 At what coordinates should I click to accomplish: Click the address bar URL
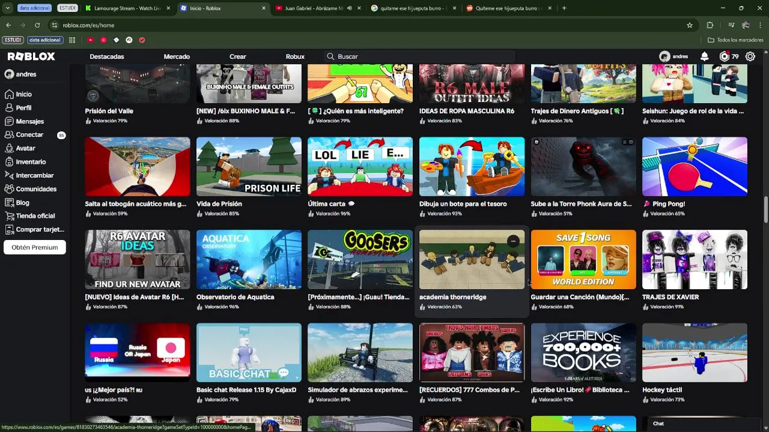pyautogui.click(x=88, y=25)
